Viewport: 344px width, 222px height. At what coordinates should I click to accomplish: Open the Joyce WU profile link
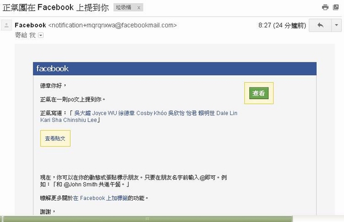[x=104, y=113]
